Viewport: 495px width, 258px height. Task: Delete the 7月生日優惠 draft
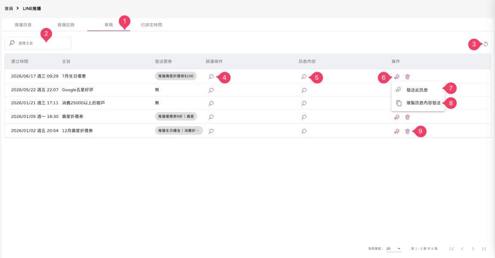408,77
